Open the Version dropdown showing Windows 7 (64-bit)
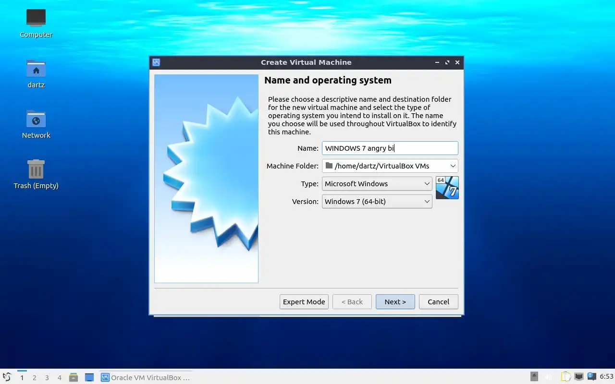615x384 pixels. point(377,201)
